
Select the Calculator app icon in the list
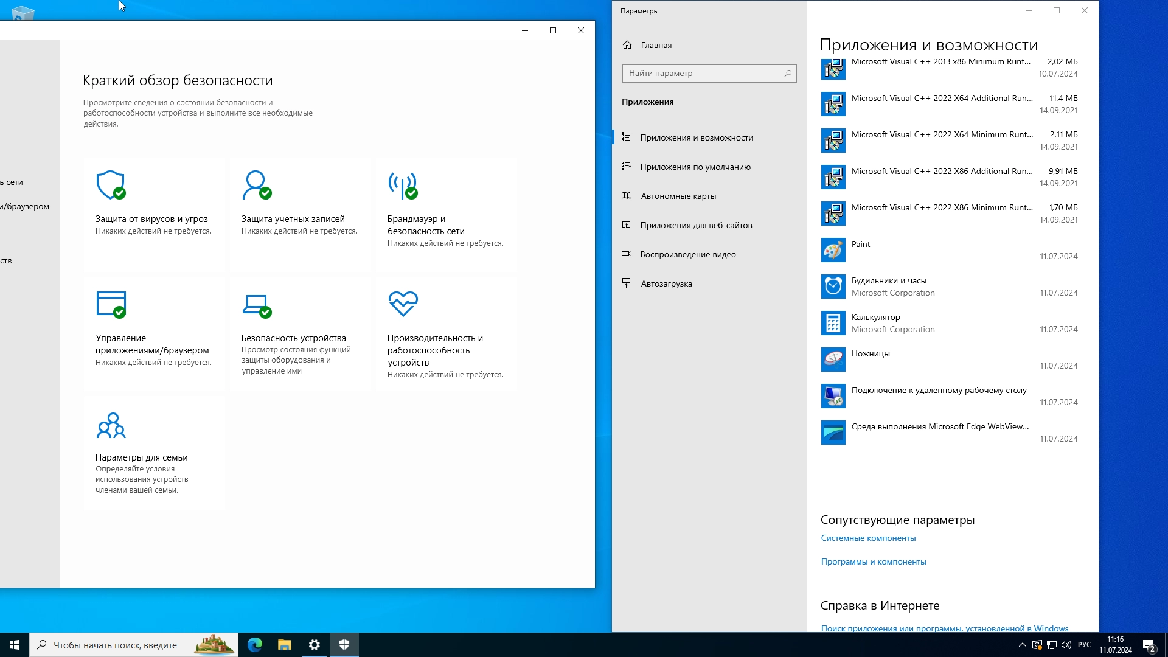[833, 323]
